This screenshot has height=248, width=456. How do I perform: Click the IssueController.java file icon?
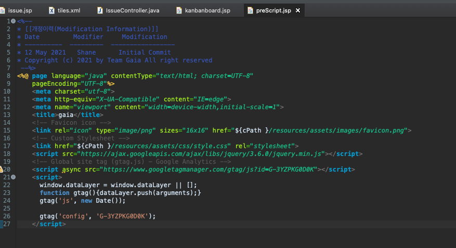(100, 10)
